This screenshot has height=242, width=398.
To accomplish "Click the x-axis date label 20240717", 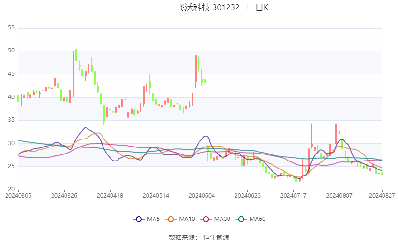I will click(294, 196).
